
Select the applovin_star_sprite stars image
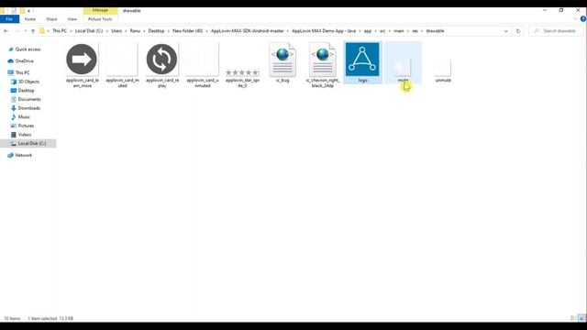click(242, 72)
